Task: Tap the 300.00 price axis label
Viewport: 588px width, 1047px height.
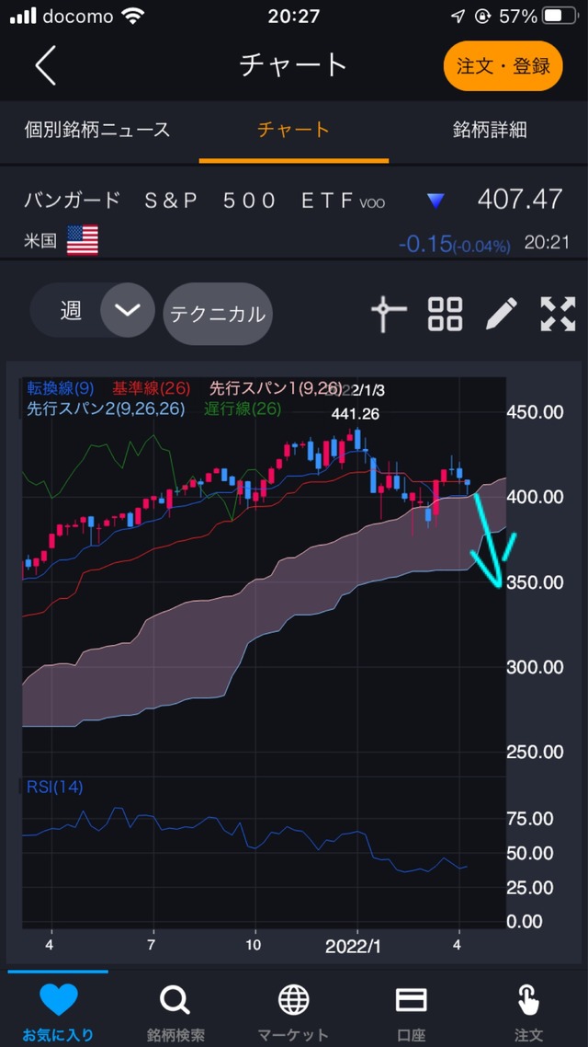Action: [536, 667]
